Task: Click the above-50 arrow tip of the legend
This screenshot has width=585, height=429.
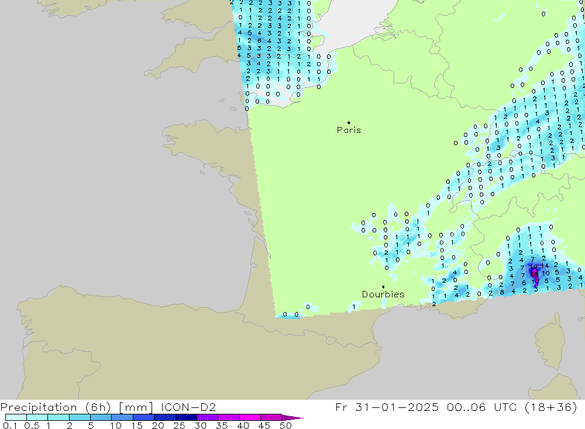Action: (x=293, y=418)
